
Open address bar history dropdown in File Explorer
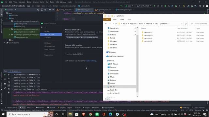pos(181,24)
